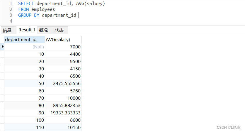245x132 pixels.
Task: Select the (Null) department_id cell
Action: (x=25, y=47)
